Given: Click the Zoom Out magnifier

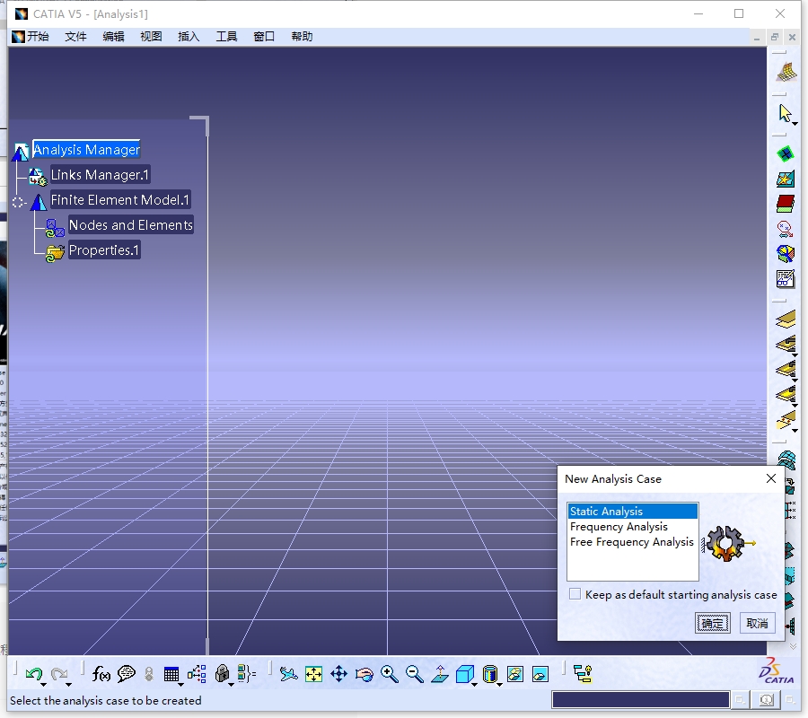Looking at the screenshot, I should [x=414, y=674].
